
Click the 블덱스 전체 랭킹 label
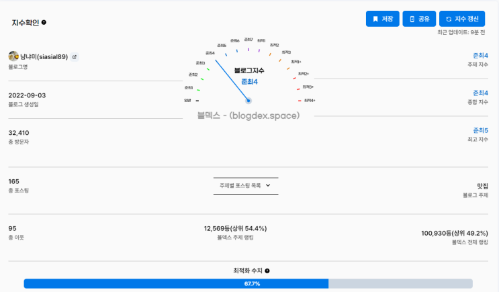(470, 242)
